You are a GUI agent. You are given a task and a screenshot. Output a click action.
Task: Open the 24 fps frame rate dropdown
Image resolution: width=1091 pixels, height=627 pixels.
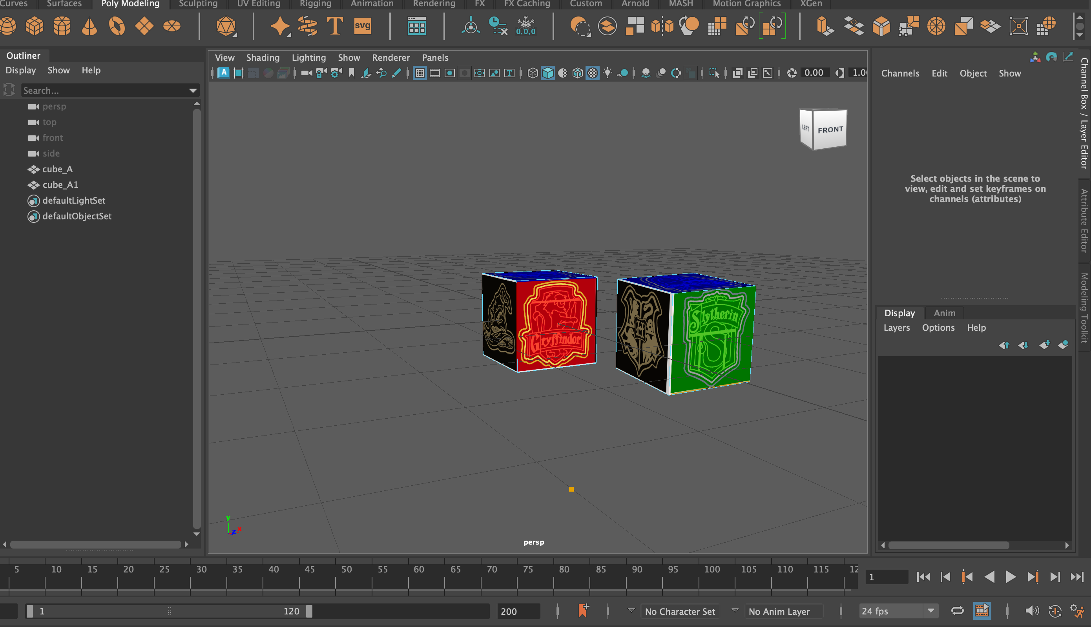tap(931, 611)
